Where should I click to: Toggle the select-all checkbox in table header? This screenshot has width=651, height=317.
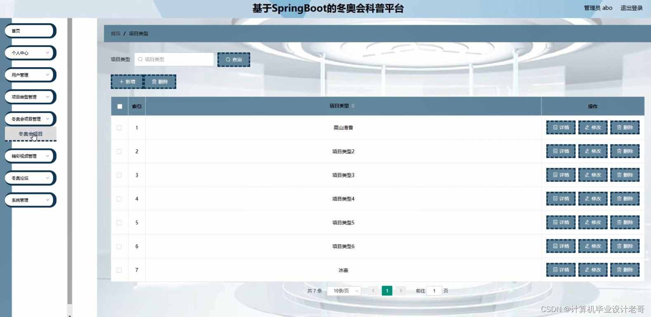click(x=120, y=106)
